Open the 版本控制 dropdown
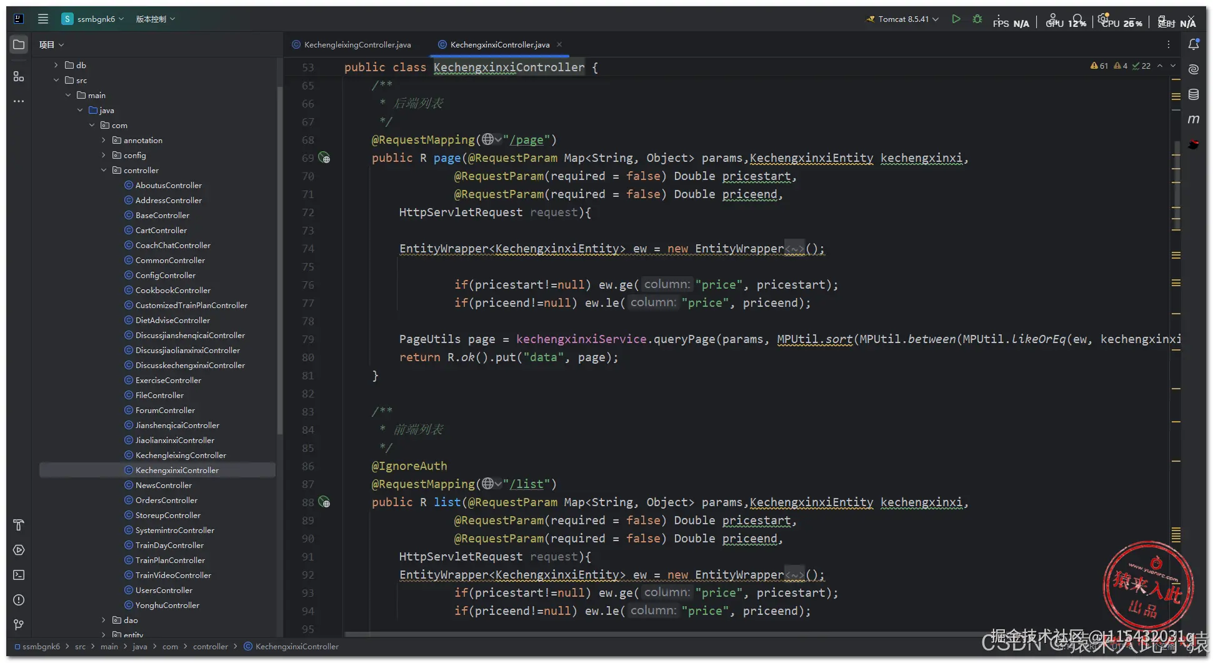This screenshot has height=663, width=1213. tap(156, 19)
